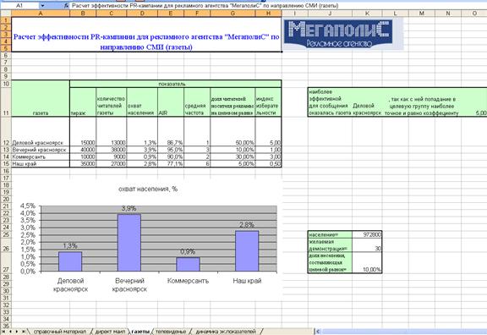Select the column G header
Screen dimensions: 487x335
tap(233, 14)
